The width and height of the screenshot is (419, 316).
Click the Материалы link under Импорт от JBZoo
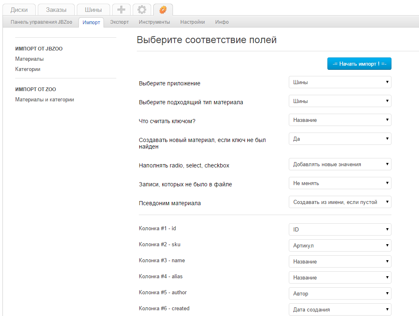point(30,59)
